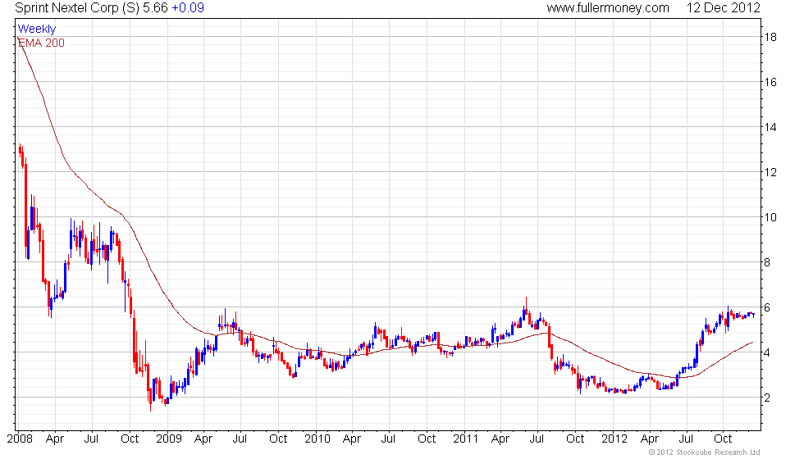Click the '10' price axis label
Image resolution: width=804 pixels, height=459 pixels.
[770, 217]
